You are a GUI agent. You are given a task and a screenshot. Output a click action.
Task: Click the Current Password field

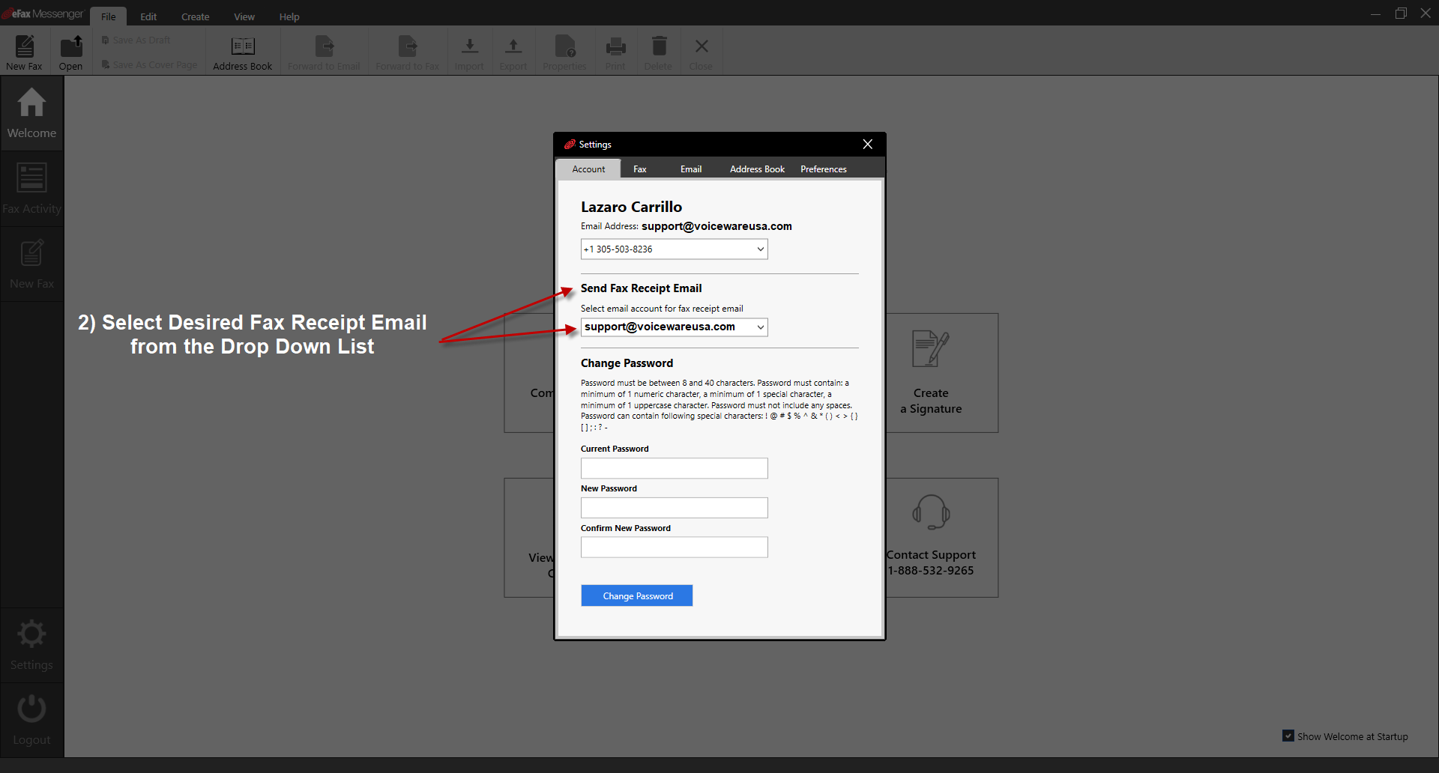pyautogui.click(x=675, y=468)
